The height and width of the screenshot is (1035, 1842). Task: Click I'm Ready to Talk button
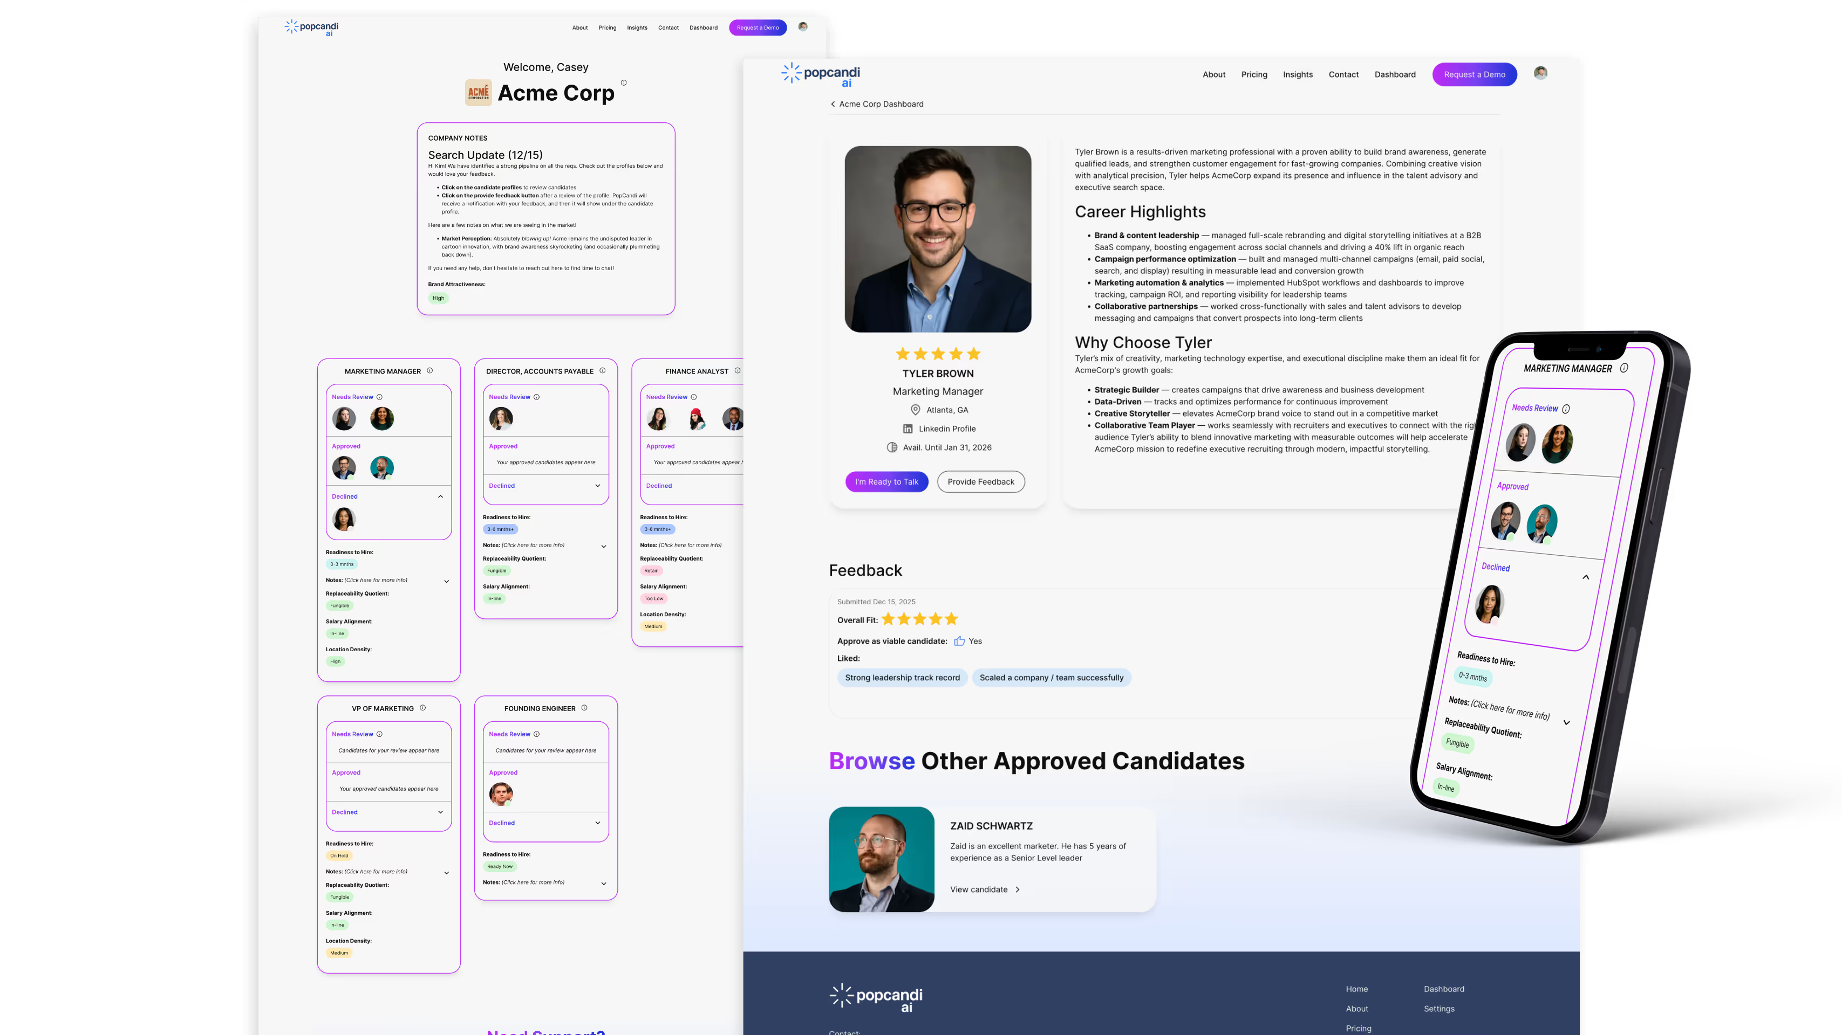point(886,481)
